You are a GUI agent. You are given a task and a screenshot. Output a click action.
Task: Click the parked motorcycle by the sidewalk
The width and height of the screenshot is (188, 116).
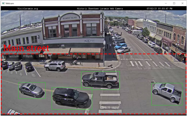(x=73, y=63)
